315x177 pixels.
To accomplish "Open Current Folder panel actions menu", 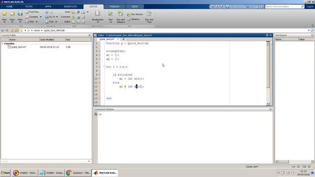I will [x=90, y=35].
